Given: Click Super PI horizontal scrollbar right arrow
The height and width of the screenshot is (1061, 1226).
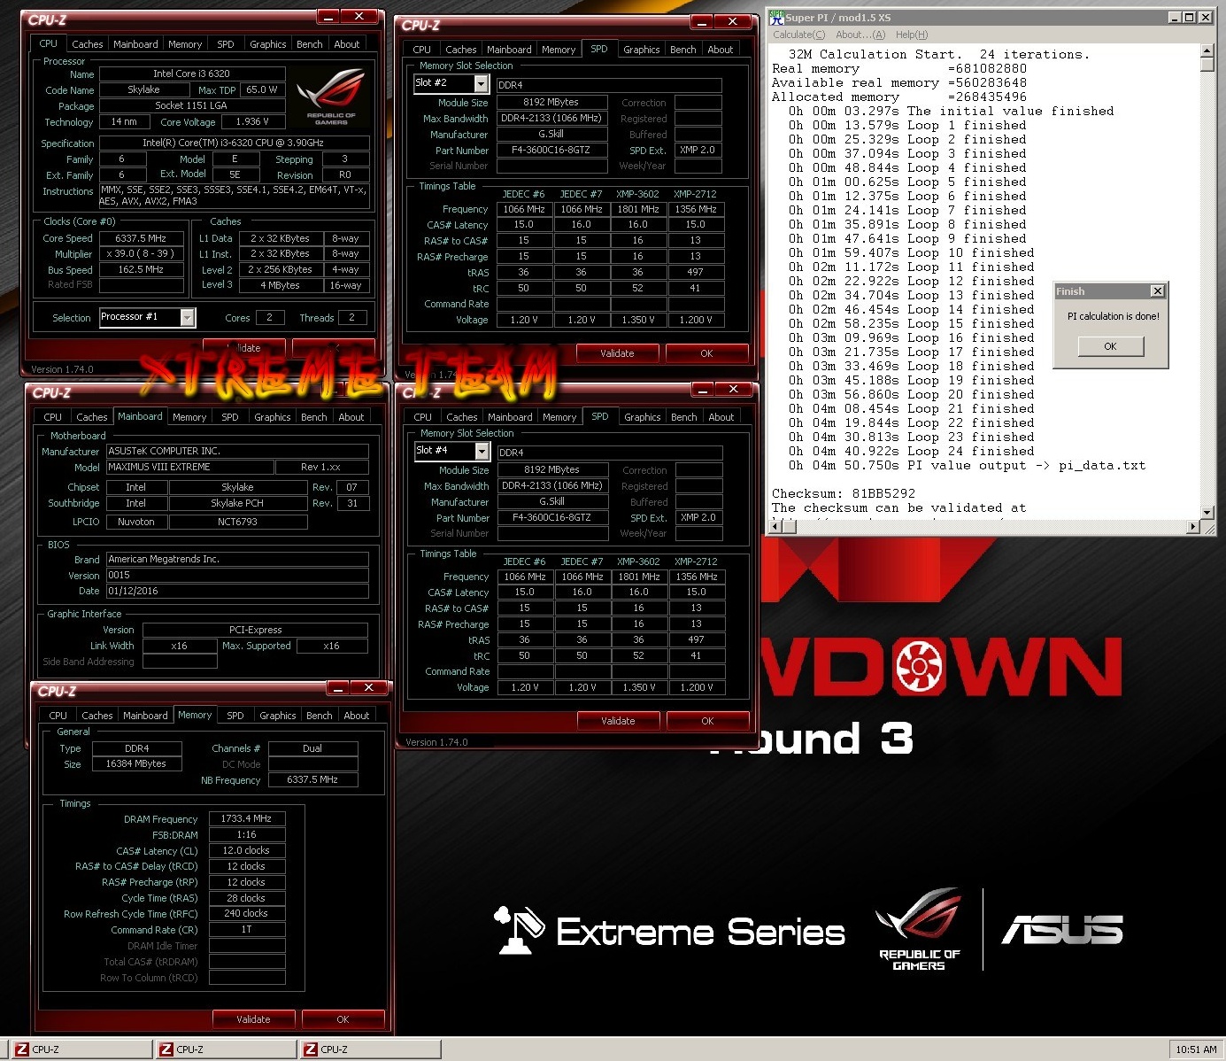Looking at the screenshot, I should tap(1192, 527).
